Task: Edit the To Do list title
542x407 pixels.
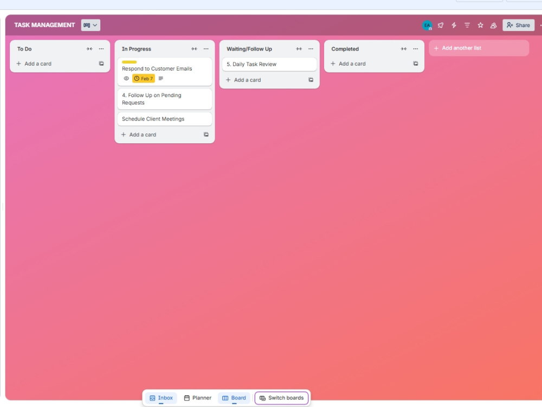Action: [x=24, y=49]
